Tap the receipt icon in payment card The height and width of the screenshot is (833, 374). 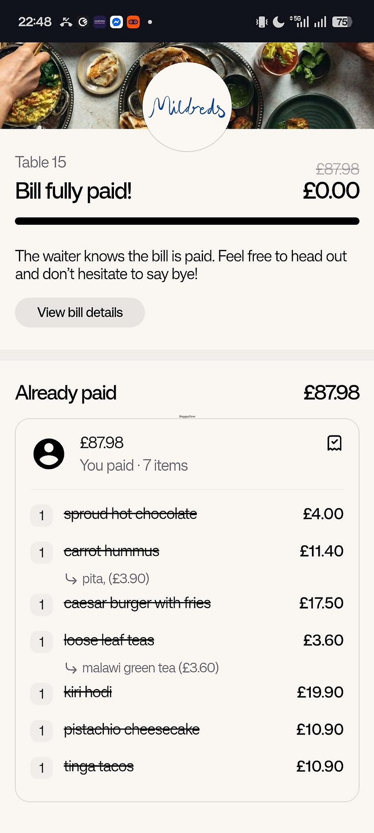(334, 443)
